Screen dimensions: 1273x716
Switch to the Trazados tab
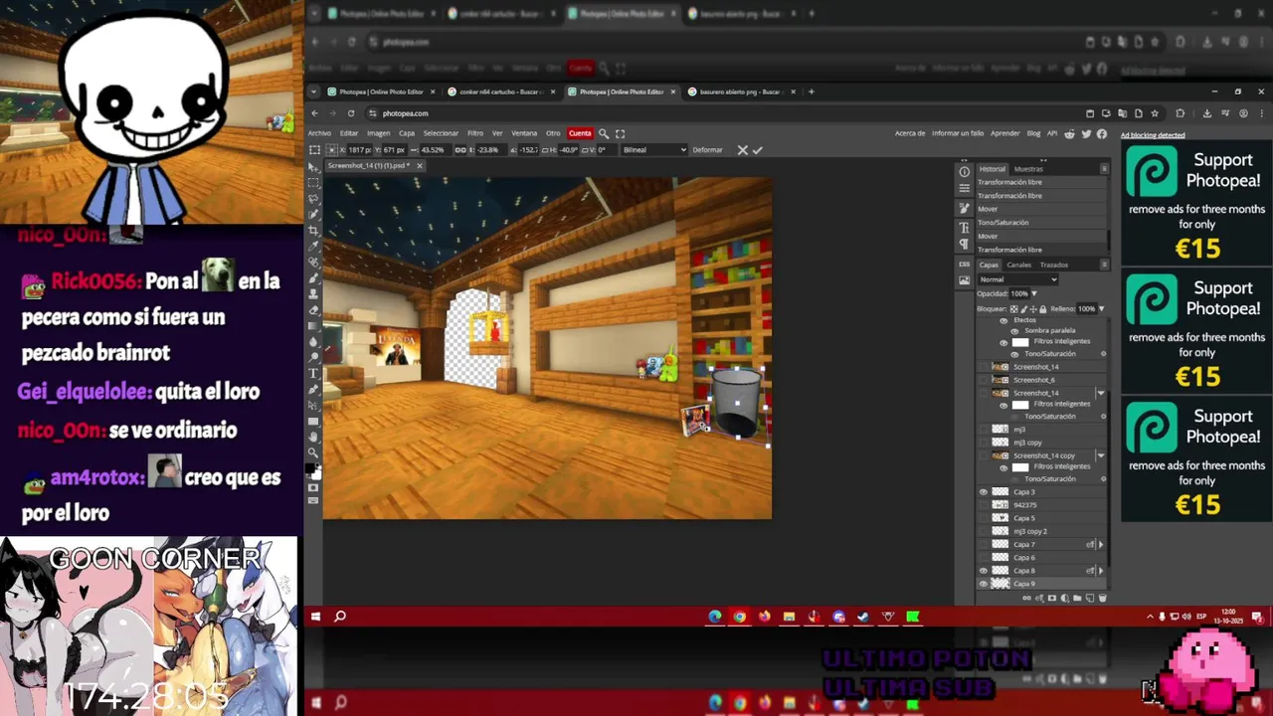pyautogui.click(x=1054, y=265)
